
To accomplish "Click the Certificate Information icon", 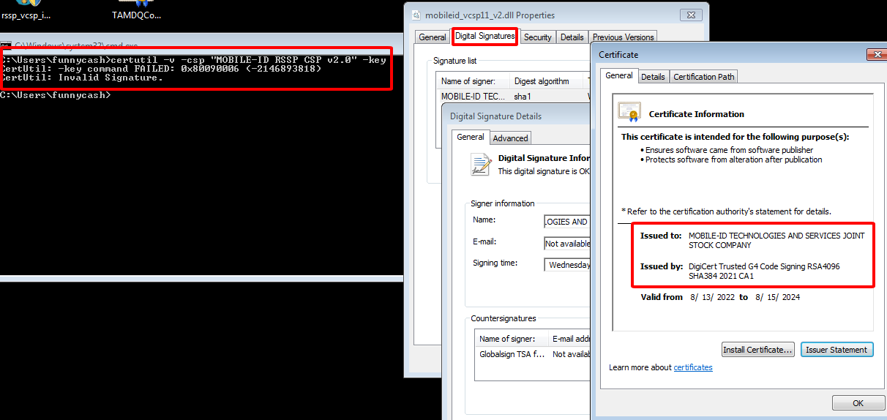I will coord(629,112).
